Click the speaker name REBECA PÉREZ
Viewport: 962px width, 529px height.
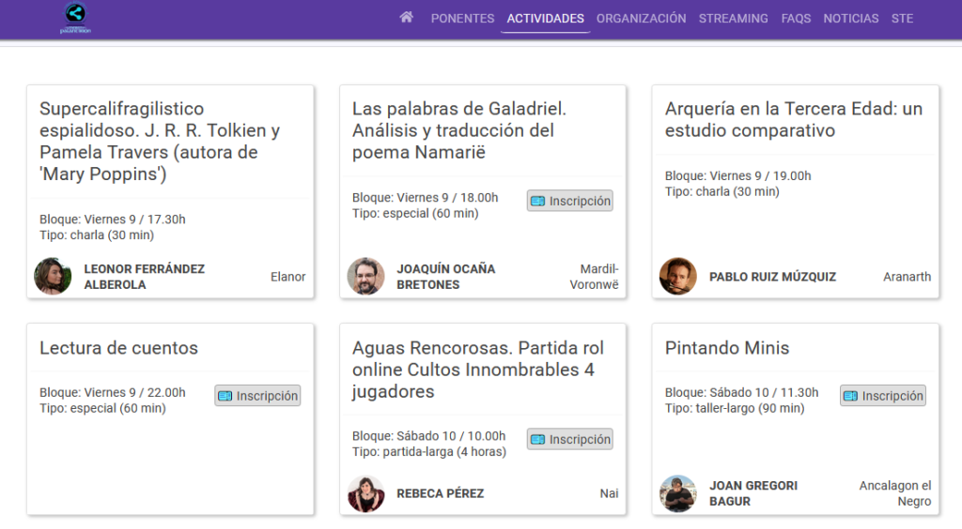coord(440,493)
